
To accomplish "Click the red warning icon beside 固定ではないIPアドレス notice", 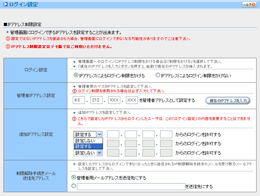I will 8,39.
